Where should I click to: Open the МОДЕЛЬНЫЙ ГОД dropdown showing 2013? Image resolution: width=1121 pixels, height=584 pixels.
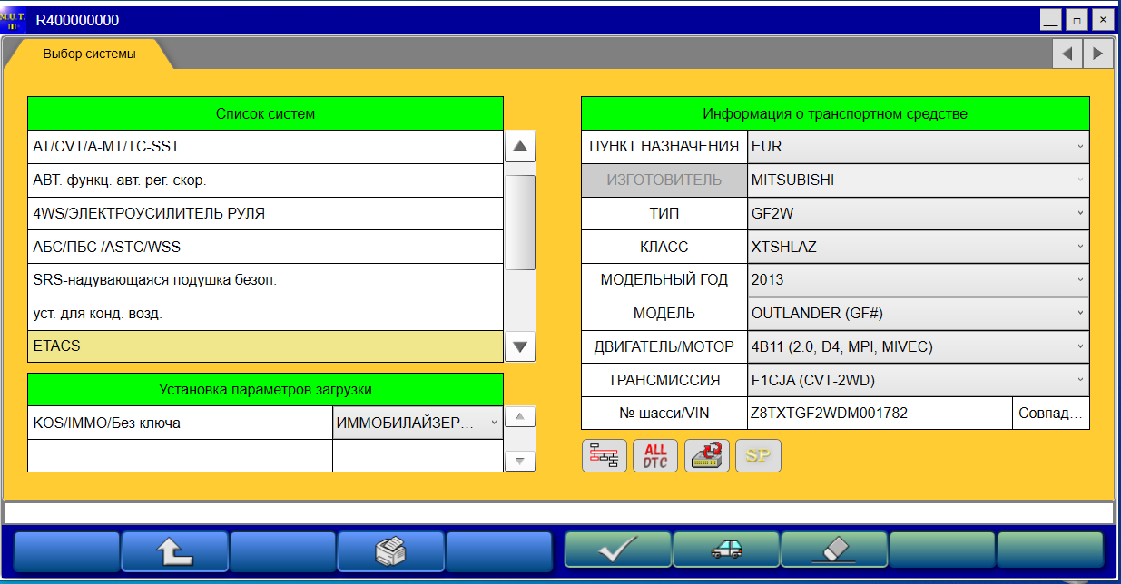tap(919, 280)
